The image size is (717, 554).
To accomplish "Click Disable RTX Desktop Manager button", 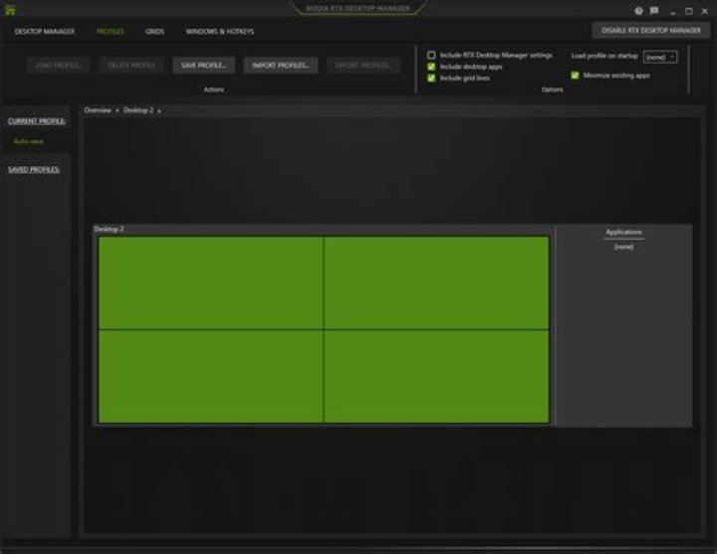I will pyautogui.click(x=651, y=30).
